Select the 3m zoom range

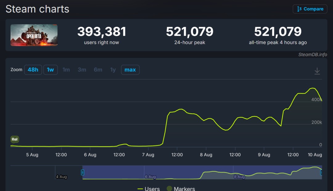[82, 70]
